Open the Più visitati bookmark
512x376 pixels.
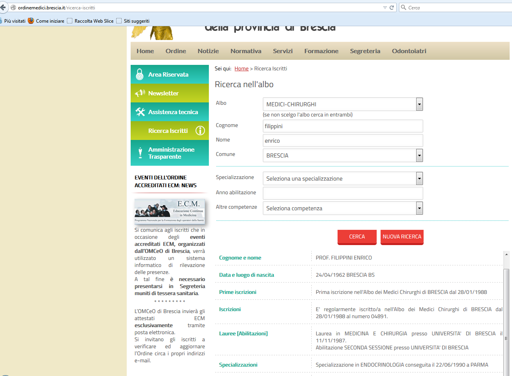(13, 21)
